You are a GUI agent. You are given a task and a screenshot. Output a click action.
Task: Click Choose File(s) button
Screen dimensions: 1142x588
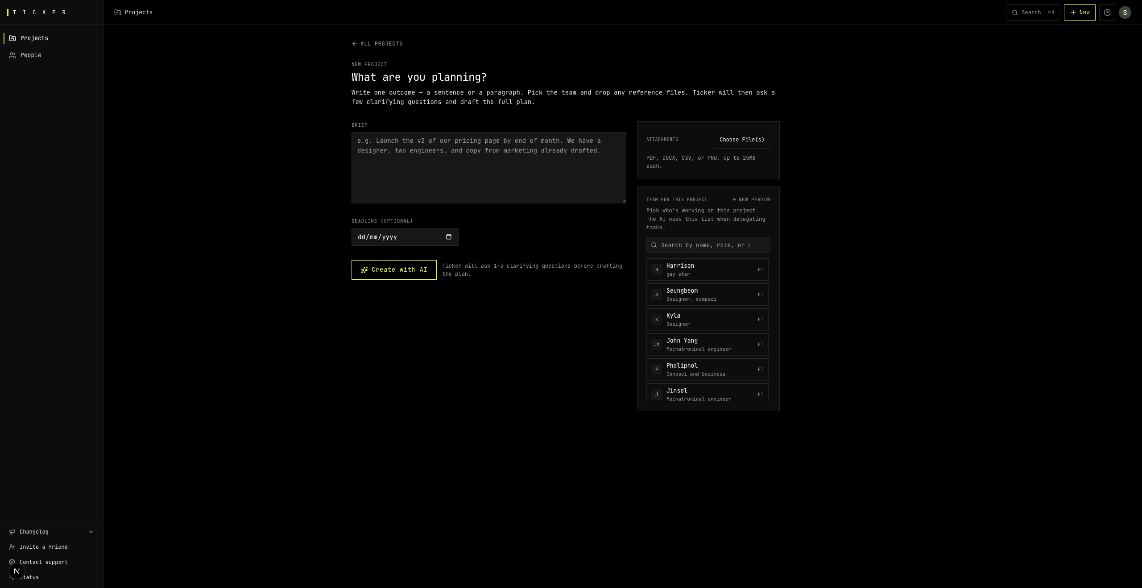click(x=742, y=140)
